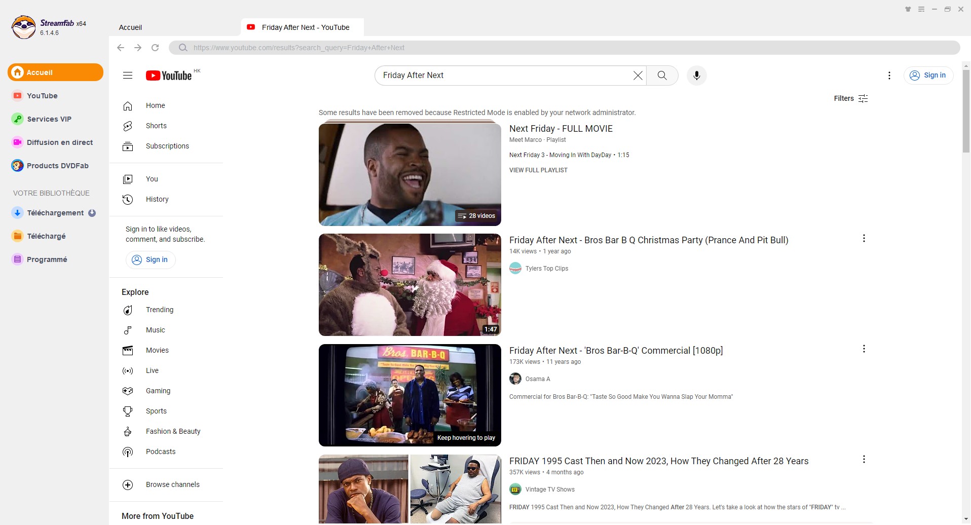This screenshot has height=525, width=971.
Task: Click the search magnifier in address bar
Action: 183,48
